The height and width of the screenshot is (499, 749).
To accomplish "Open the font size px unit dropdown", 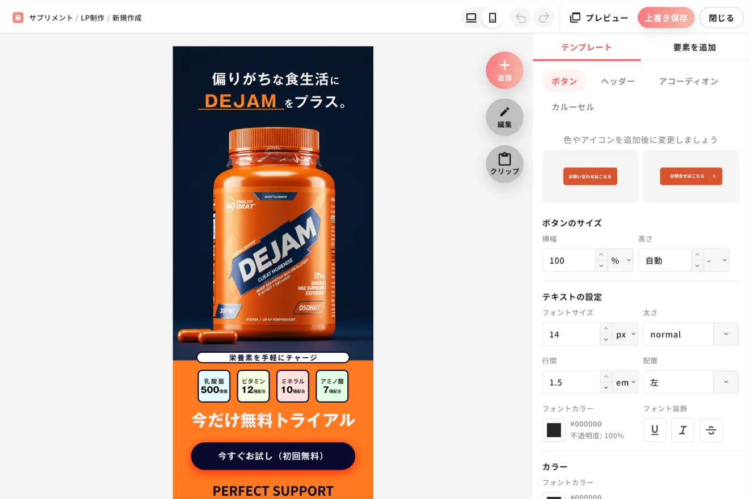I will (625, 334).
